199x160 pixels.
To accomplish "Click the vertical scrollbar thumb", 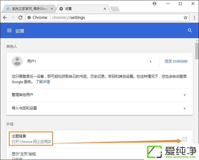I will (197, 51).
